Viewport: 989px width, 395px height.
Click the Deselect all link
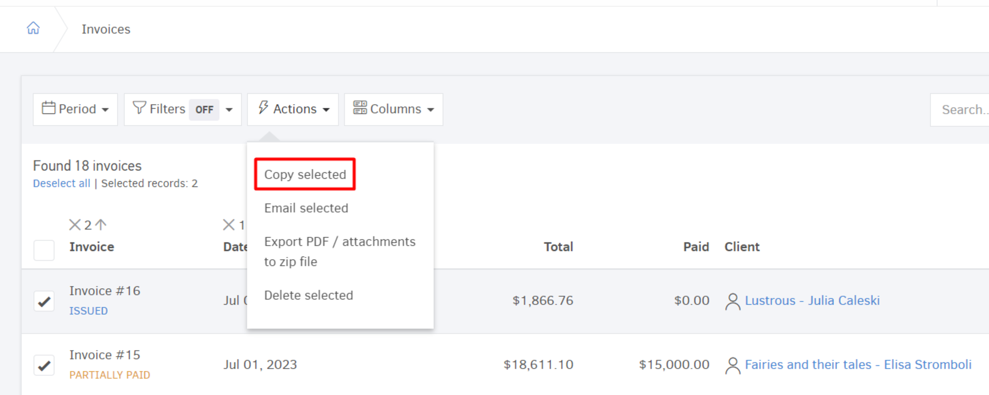pos(61,183)
